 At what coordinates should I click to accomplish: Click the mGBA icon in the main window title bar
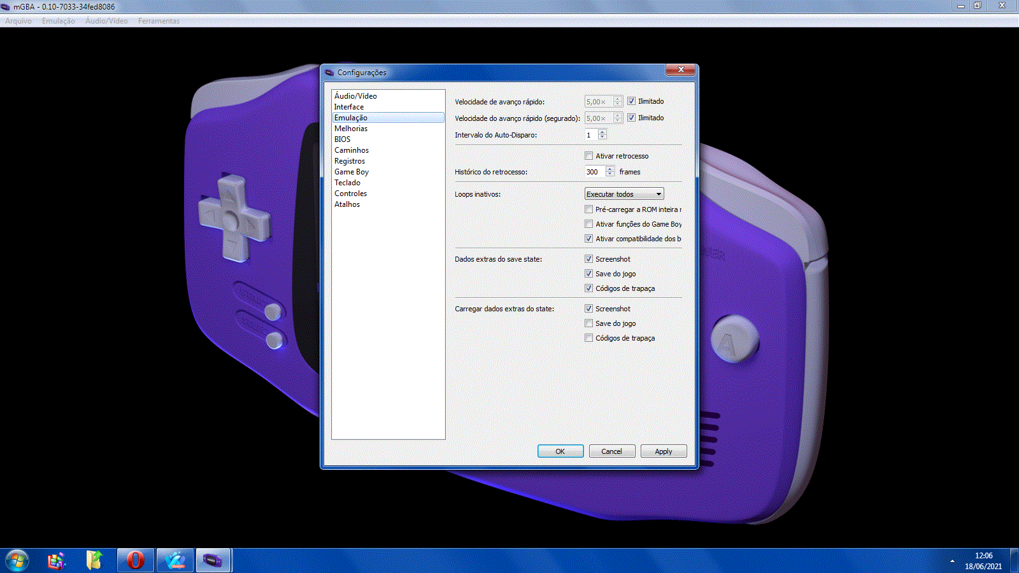coord(6,6)
